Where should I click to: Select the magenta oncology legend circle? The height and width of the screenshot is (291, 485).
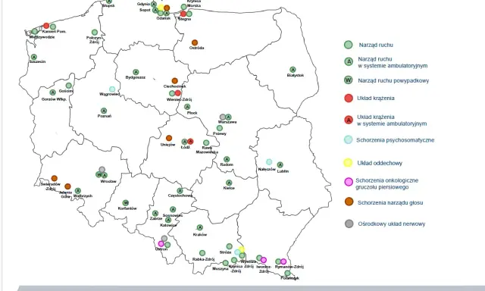(x=349, y=182)
